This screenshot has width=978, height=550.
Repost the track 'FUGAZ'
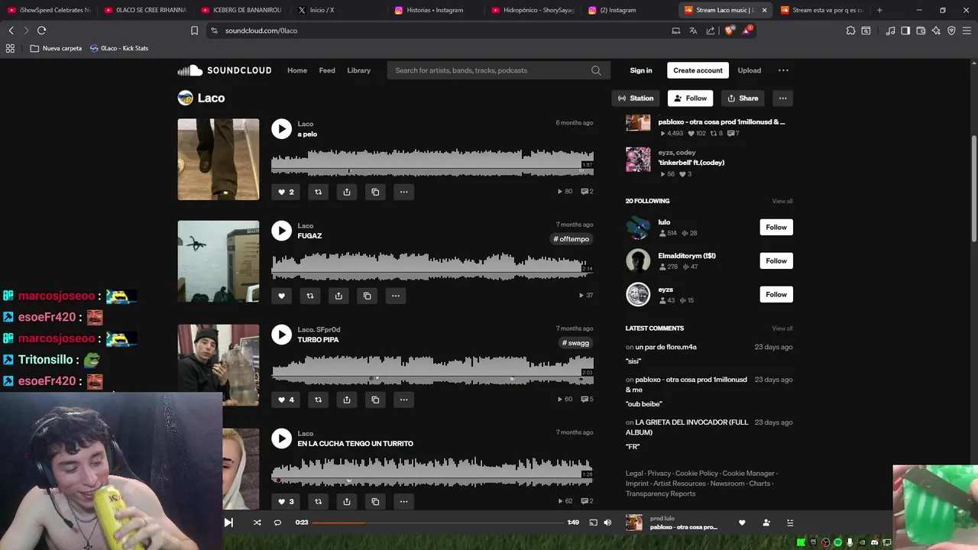(309, 296)
